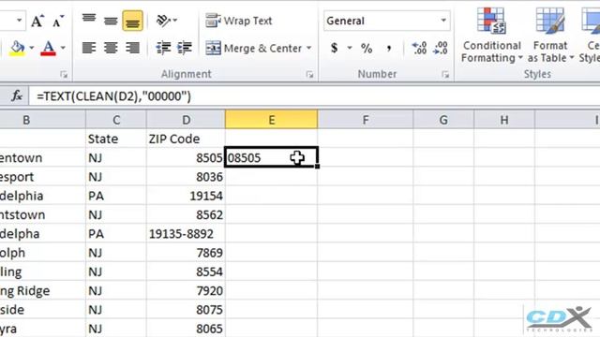This screenshot has height=337, width=600.
Task: Select ZIP cell with 8554
Action: 186,271
